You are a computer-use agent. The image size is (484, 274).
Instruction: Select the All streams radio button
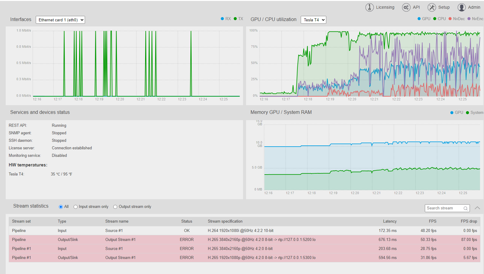61,207
